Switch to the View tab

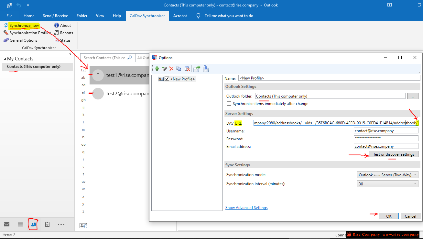(100, 16)
